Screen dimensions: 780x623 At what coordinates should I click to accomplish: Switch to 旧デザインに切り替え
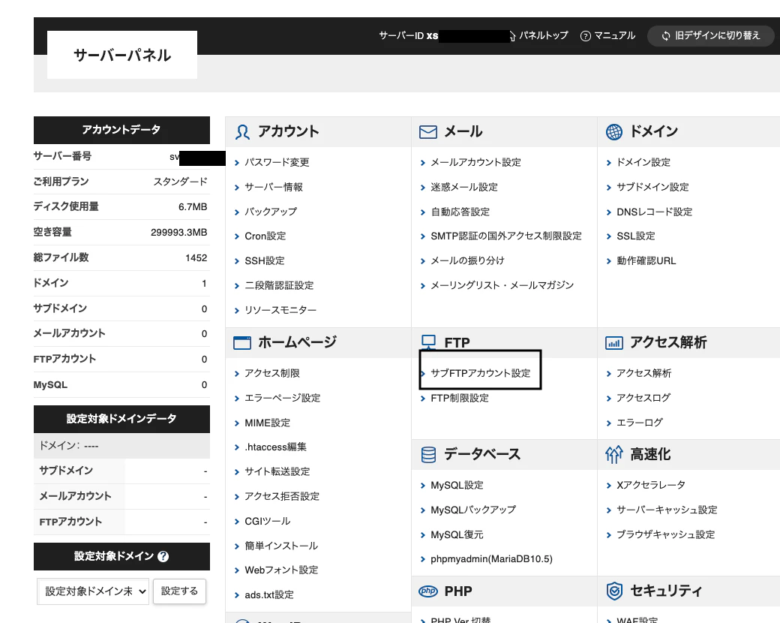click(710, 35)
